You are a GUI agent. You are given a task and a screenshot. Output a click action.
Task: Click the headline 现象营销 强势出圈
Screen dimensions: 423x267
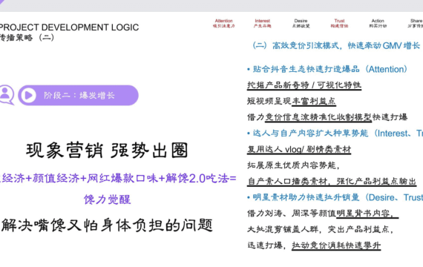click(x=107, y=151)
